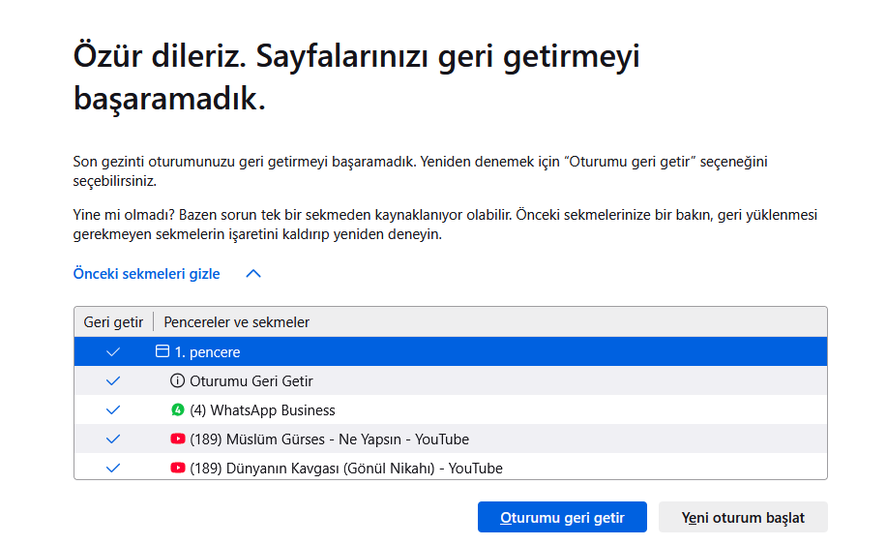
Task: Uncheck the restore checkmark for 1. pencere
Action: [x=113, y=352]
